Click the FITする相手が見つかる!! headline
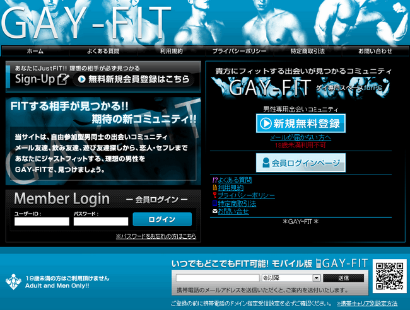This screenshot has width=410, height=310. click(69, 106)
